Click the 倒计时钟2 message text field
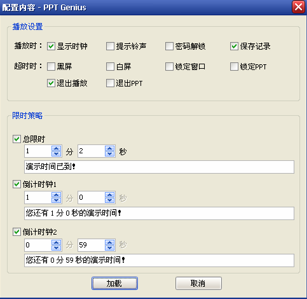The height and width of the screenshot is (299, 307). (x=159, y=260)
